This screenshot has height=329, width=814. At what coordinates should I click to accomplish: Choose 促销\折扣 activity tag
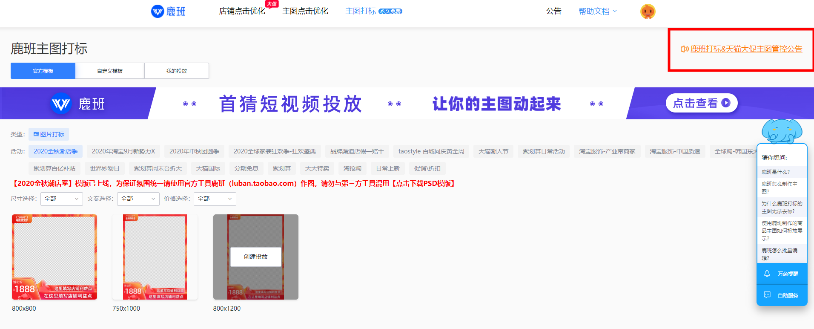[x=427, y=168]
